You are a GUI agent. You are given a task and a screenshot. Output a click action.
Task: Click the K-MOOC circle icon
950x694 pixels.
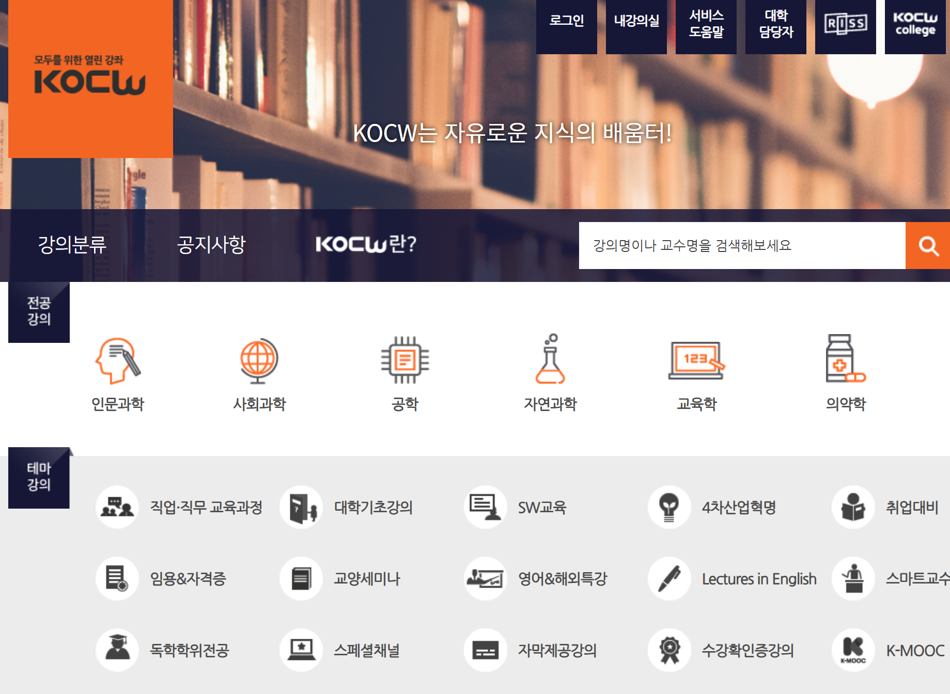[x=852, y=651]
